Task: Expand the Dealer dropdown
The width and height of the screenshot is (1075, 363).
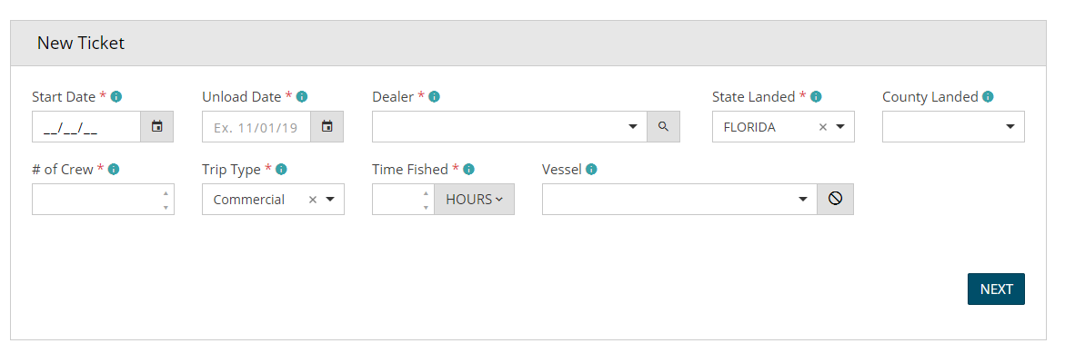Action: (x=633, y=127)
